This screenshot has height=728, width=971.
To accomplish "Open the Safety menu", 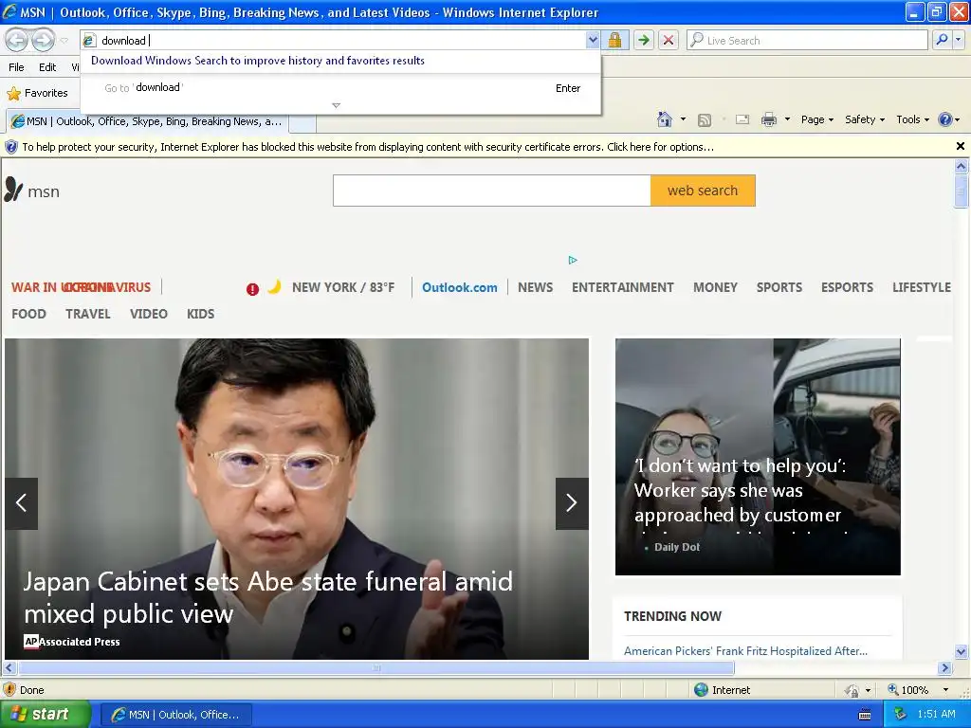I will click(865, 119).
